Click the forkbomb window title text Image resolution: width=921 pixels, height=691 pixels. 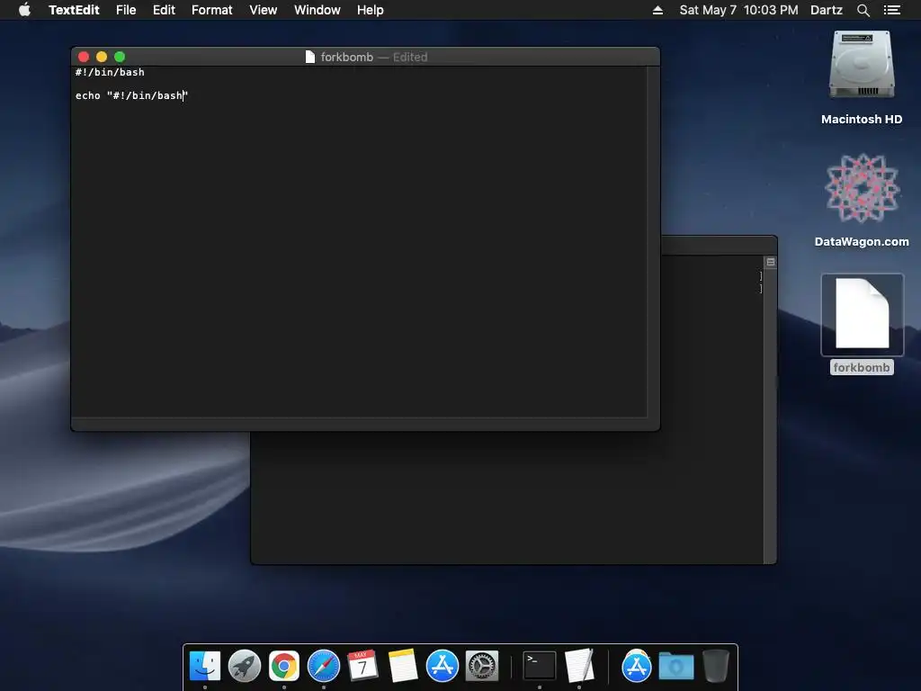(x=346, y=57)
